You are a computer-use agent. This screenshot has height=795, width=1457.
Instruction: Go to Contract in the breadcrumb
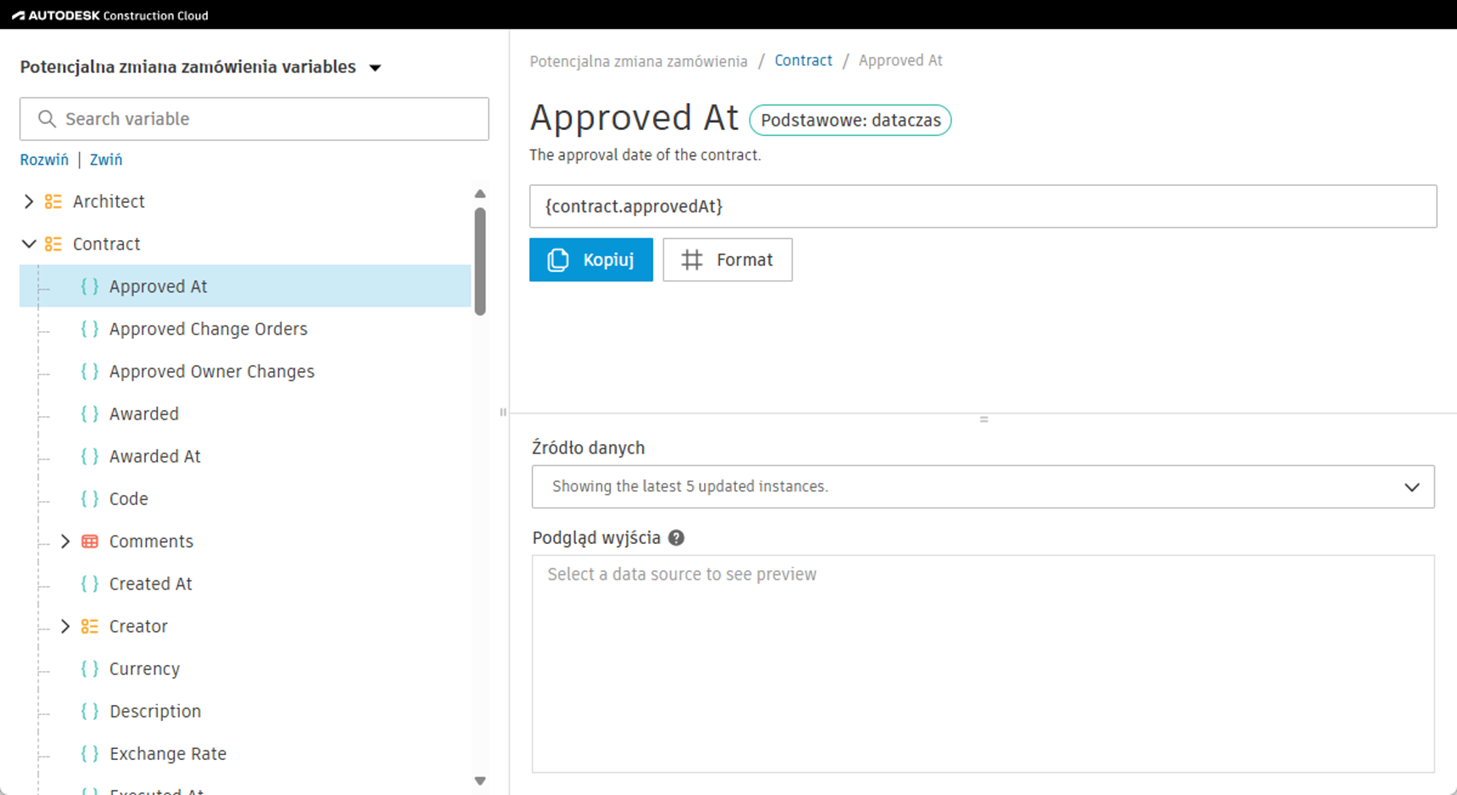[x=802, y=60]
